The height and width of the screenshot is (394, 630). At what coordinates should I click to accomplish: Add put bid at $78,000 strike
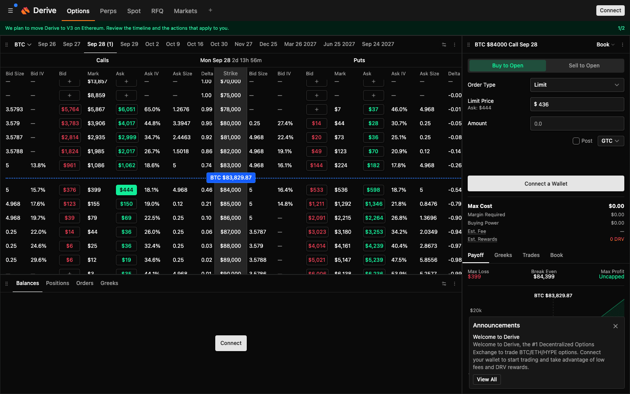tap(317, 109)
